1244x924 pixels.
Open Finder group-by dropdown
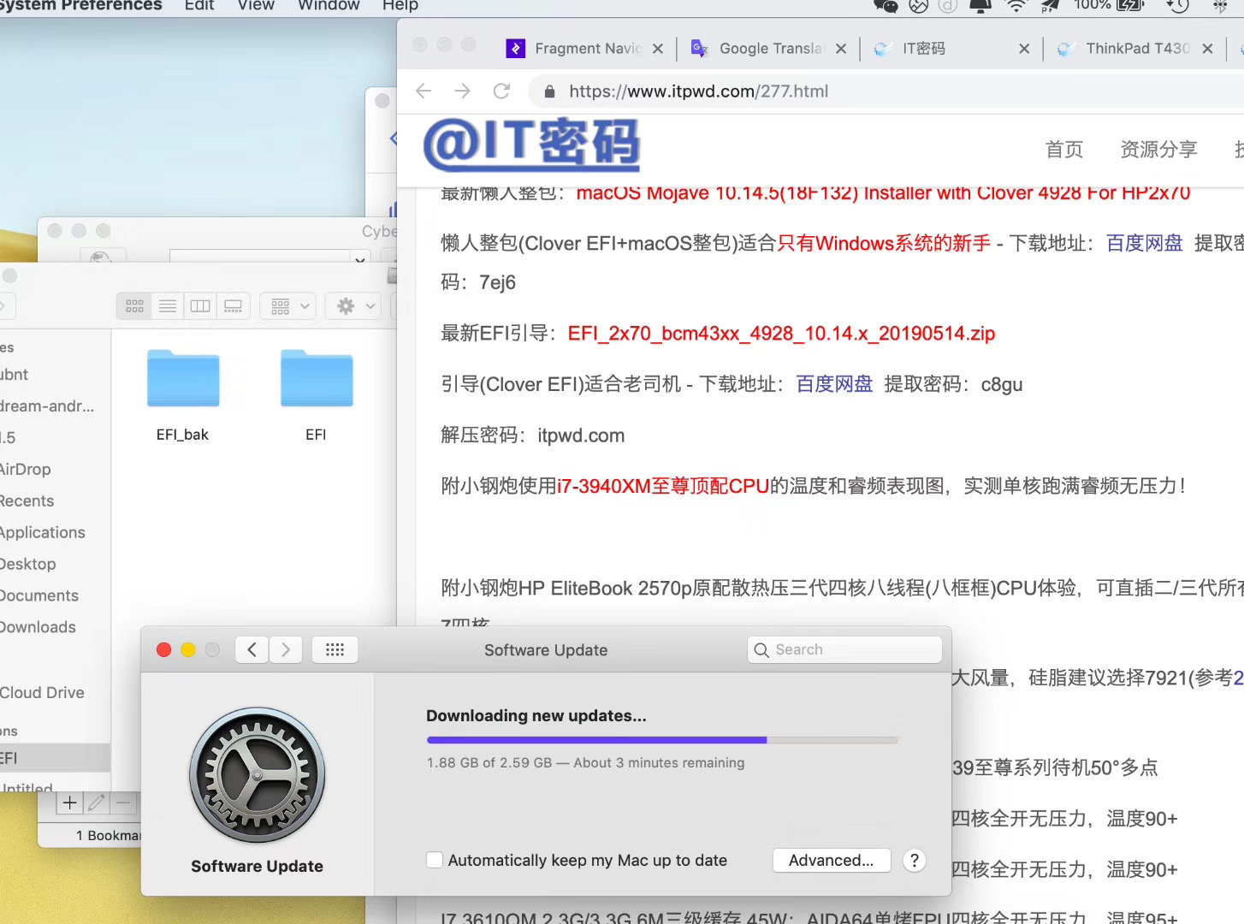tap(288, 305)
